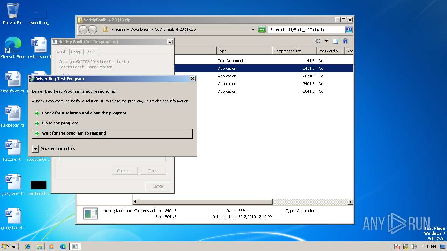Click Cancel in Not My Fault window
447x251 pixels.
click(158, 186)
